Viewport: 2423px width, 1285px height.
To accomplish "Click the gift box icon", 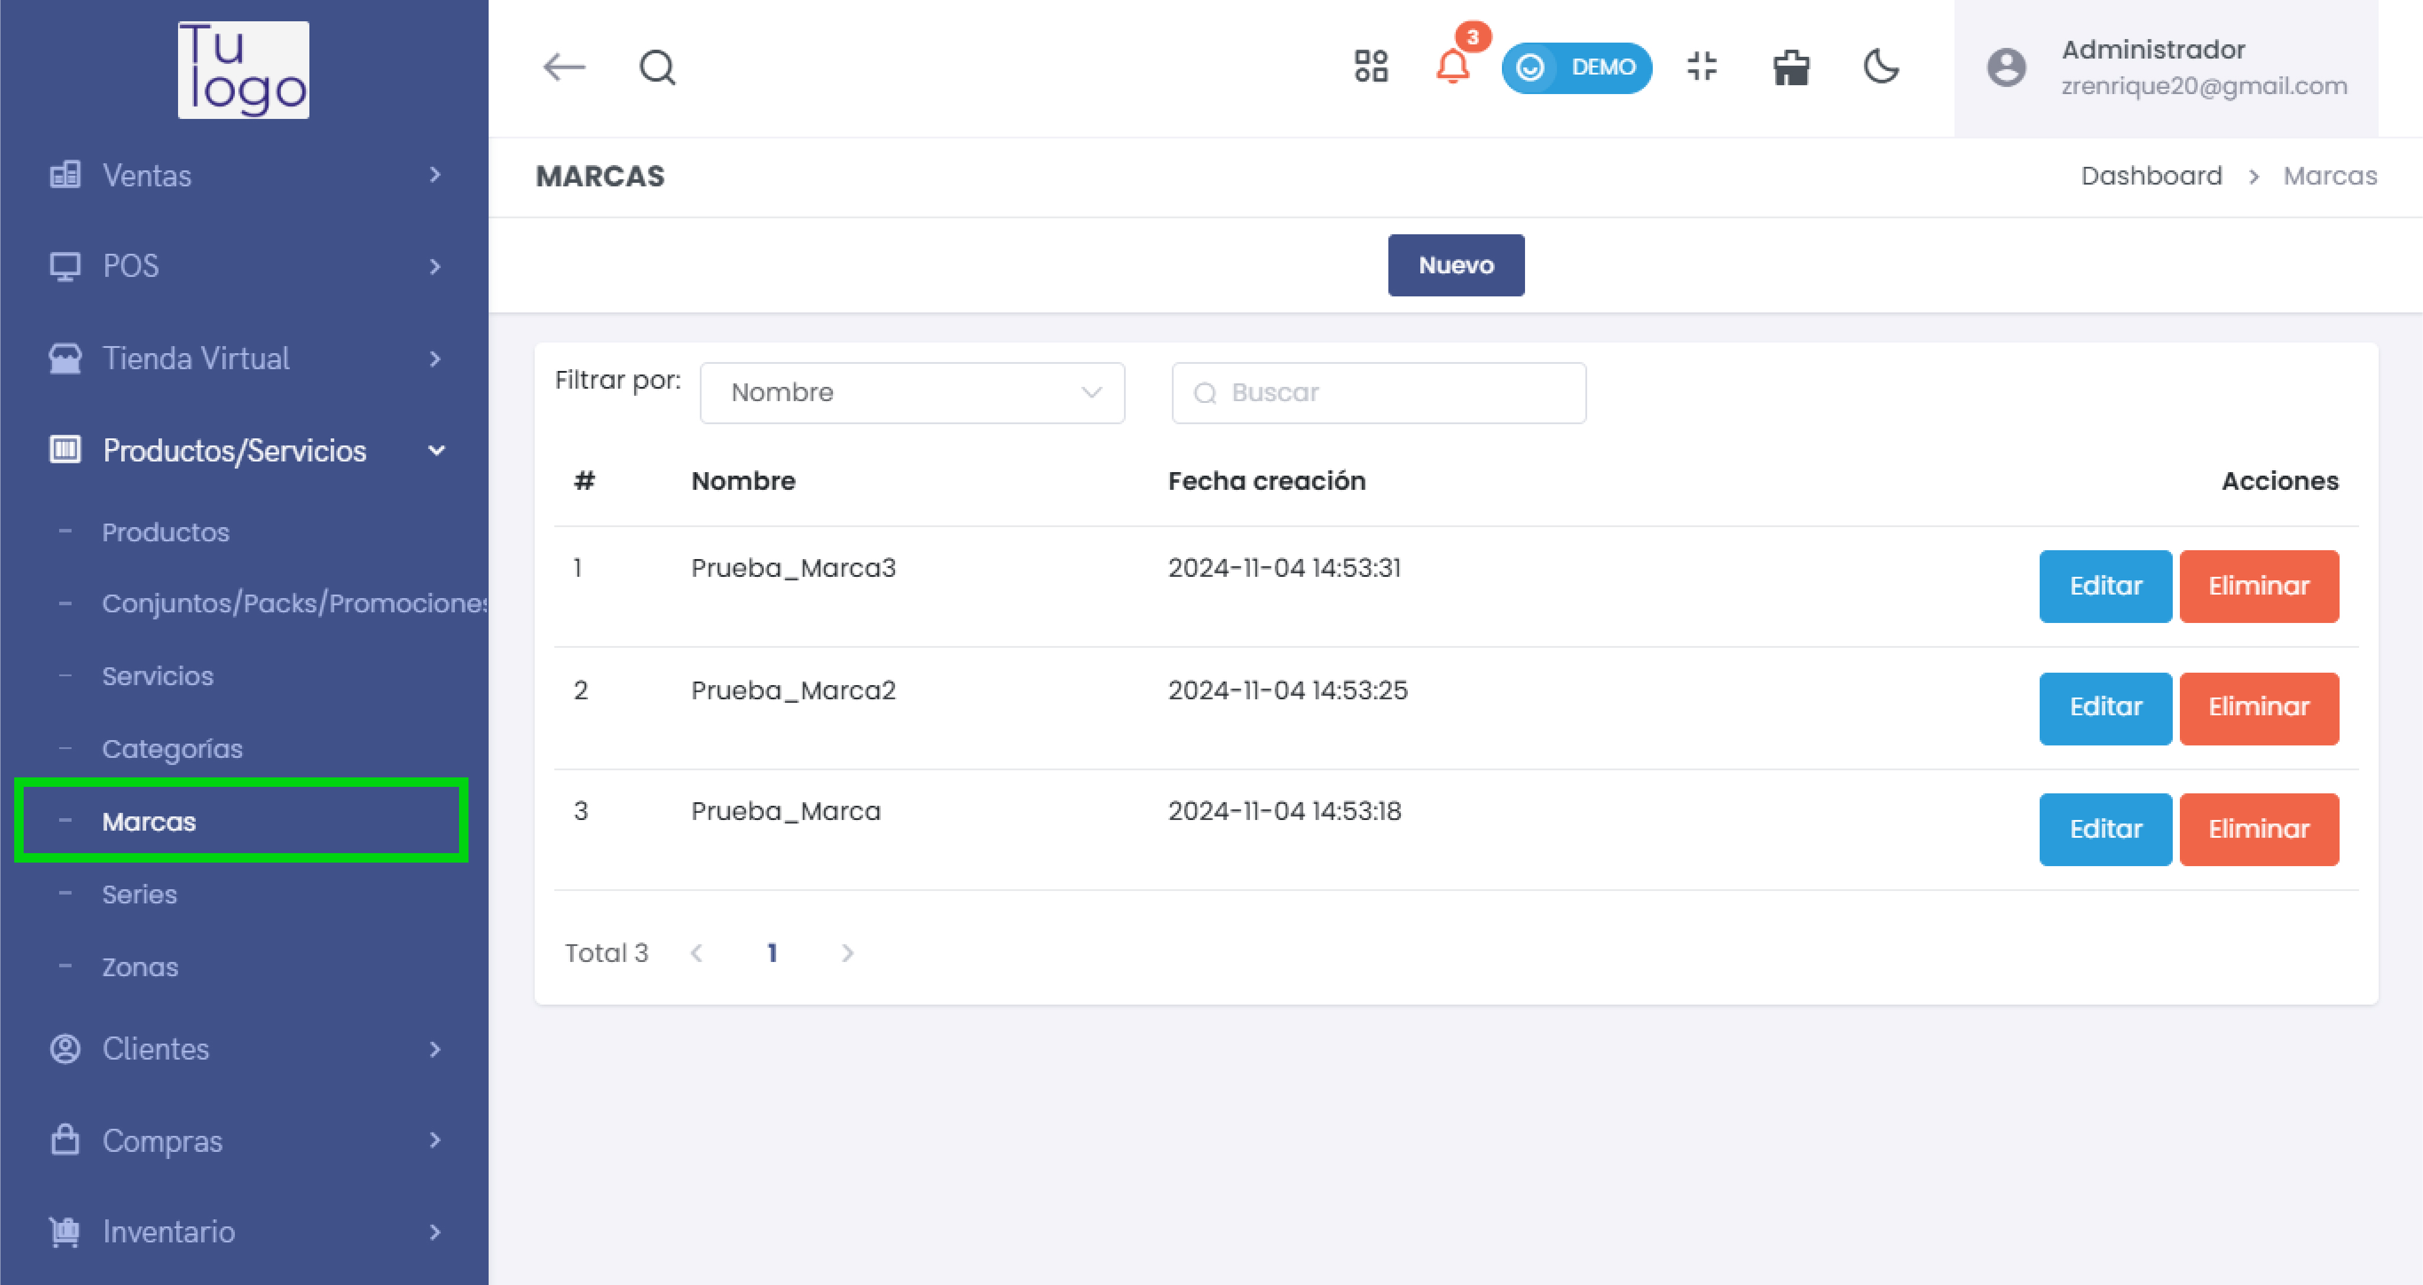I will 1791,67.
